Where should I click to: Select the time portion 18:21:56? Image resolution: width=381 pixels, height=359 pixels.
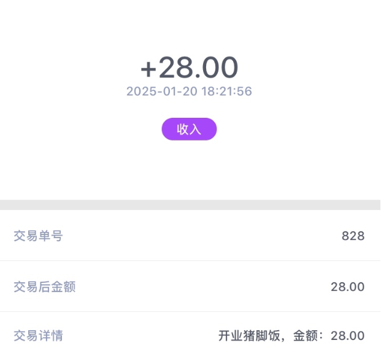226,91
